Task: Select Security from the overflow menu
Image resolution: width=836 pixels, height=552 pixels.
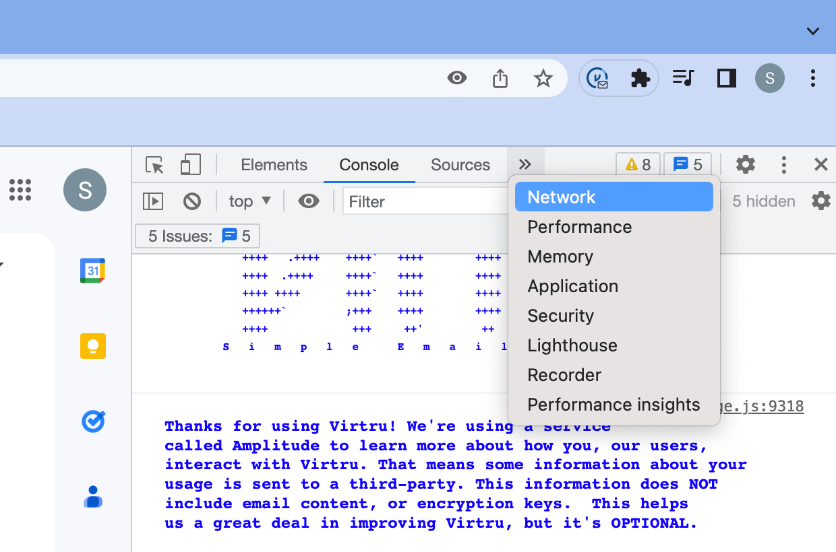Action: click(614, 316)
